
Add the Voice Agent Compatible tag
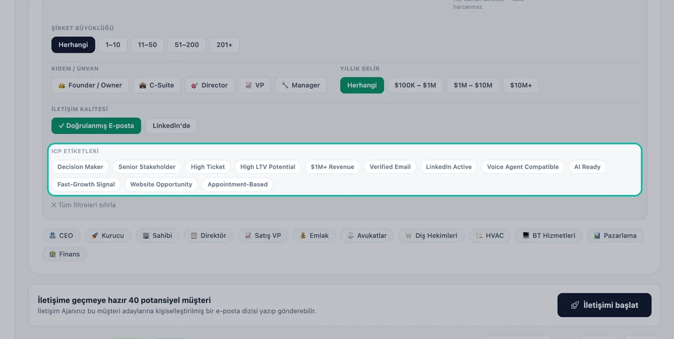click(x=523, y=167)
